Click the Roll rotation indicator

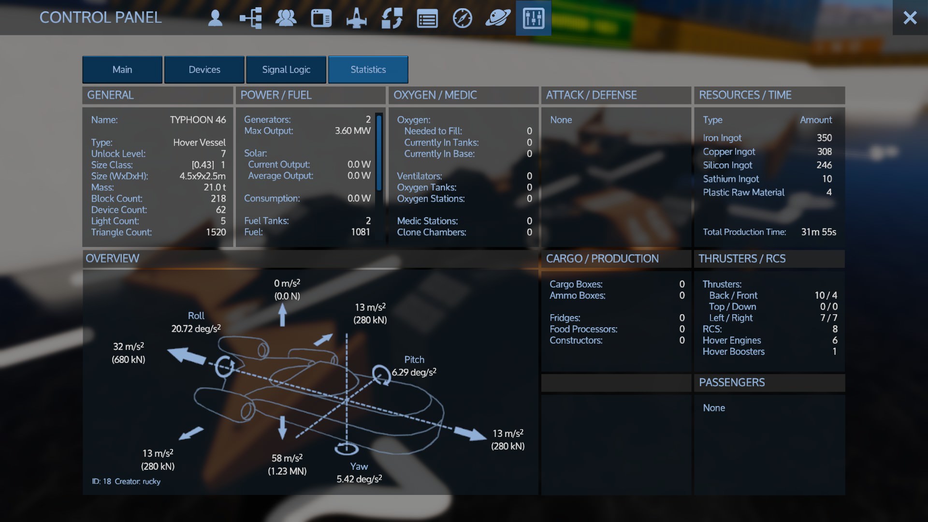pyautogui.click(x=225, y=366)
